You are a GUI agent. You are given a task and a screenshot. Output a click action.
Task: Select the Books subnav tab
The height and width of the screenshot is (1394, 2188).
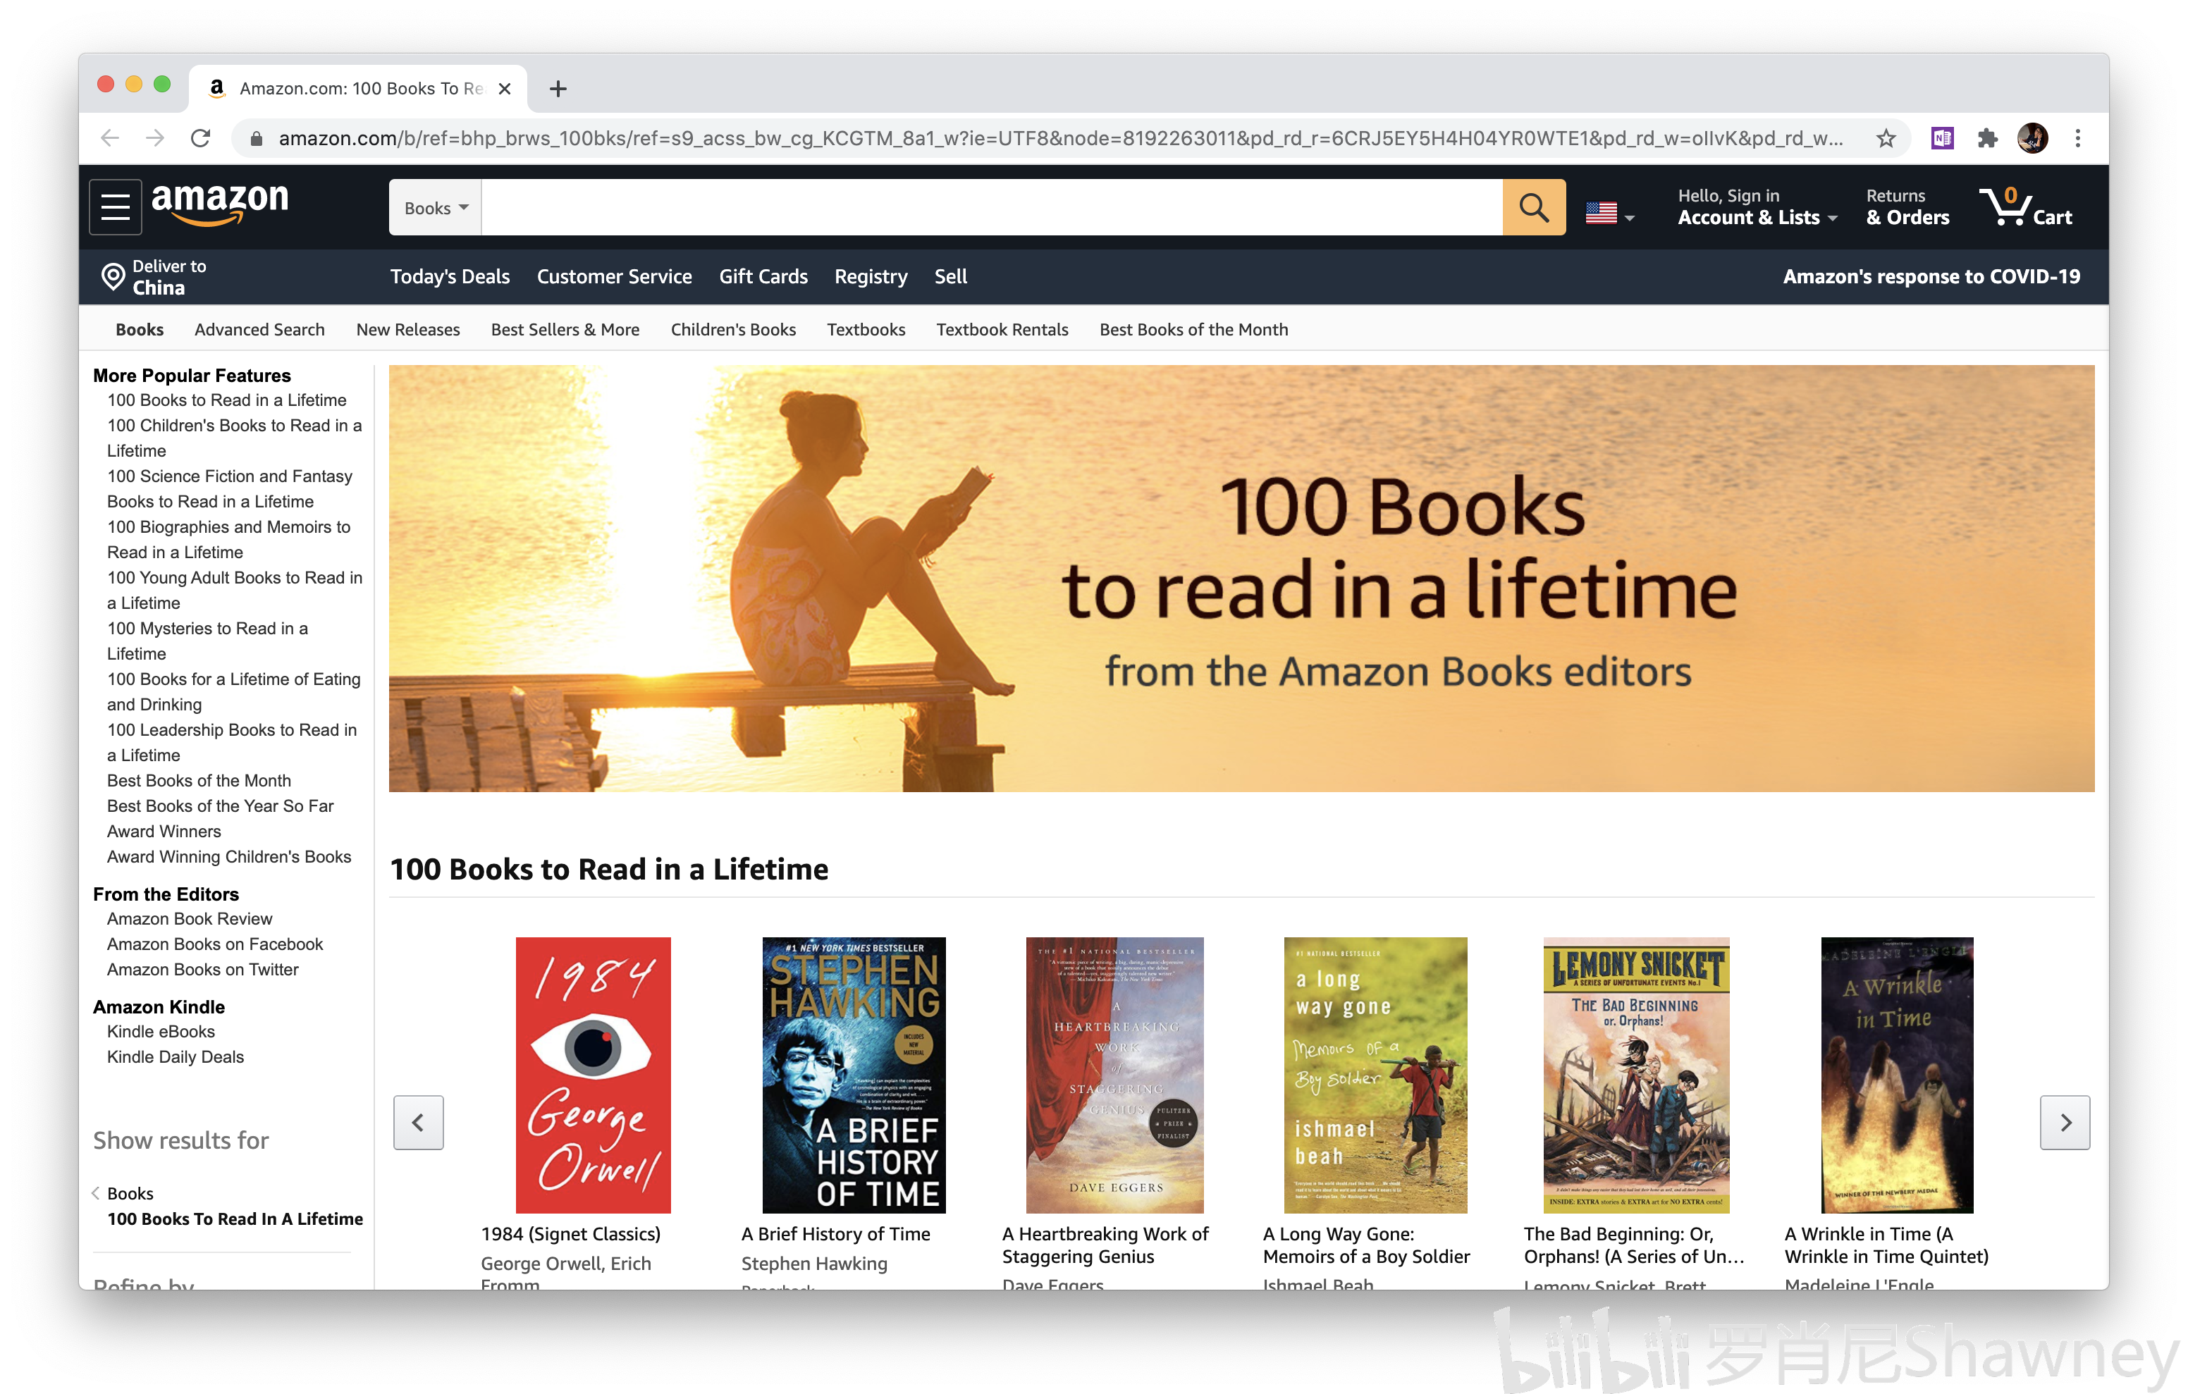(139, 329)
